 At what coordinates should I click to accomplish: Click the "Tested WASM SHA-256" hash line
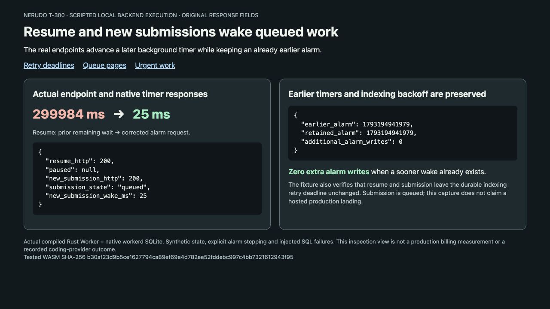(159, 257)
